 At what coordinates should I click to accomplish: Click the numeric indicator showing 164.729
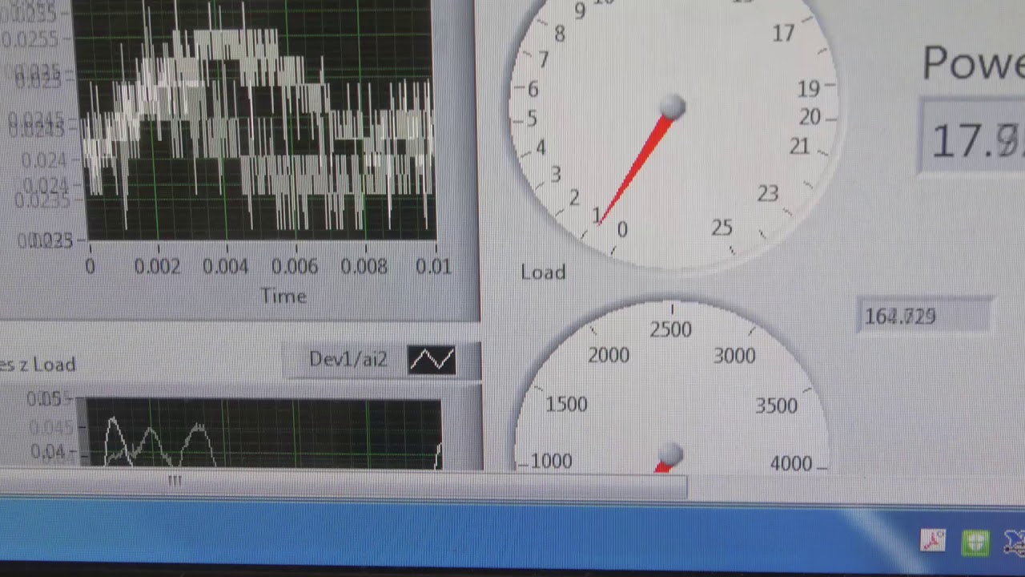pos(924,316)
